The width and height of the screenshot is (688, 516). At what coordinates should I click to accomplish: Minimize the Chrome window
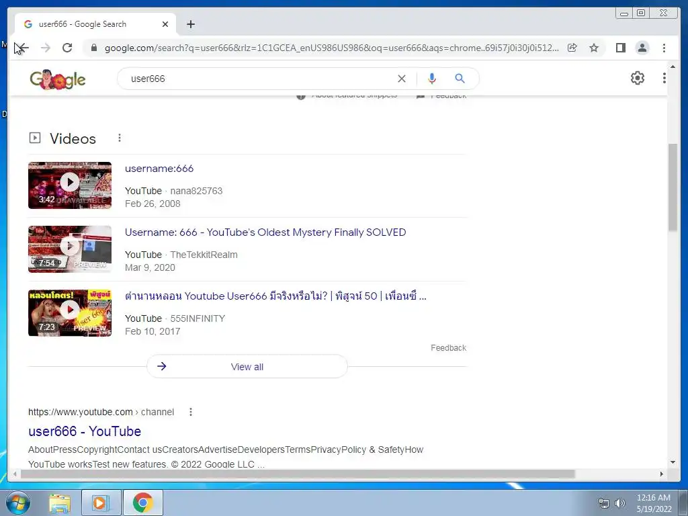(x=624, y=13)
